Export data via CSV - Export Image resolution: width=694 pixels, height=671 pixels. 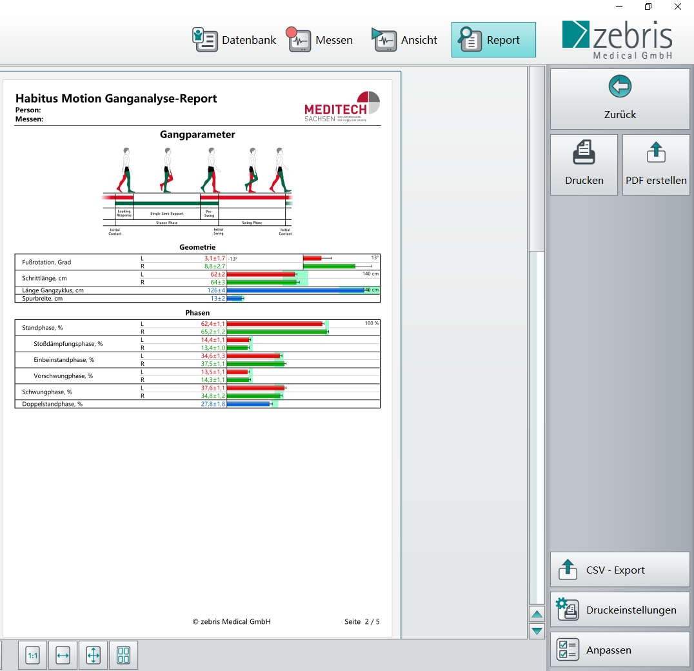(620, 570)
